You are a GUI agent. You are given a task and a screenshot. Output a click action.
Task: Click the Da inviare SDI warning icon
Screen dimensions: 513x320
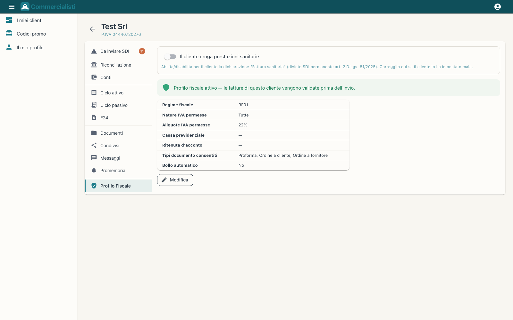pyautogui.click(x=94, y=51)
